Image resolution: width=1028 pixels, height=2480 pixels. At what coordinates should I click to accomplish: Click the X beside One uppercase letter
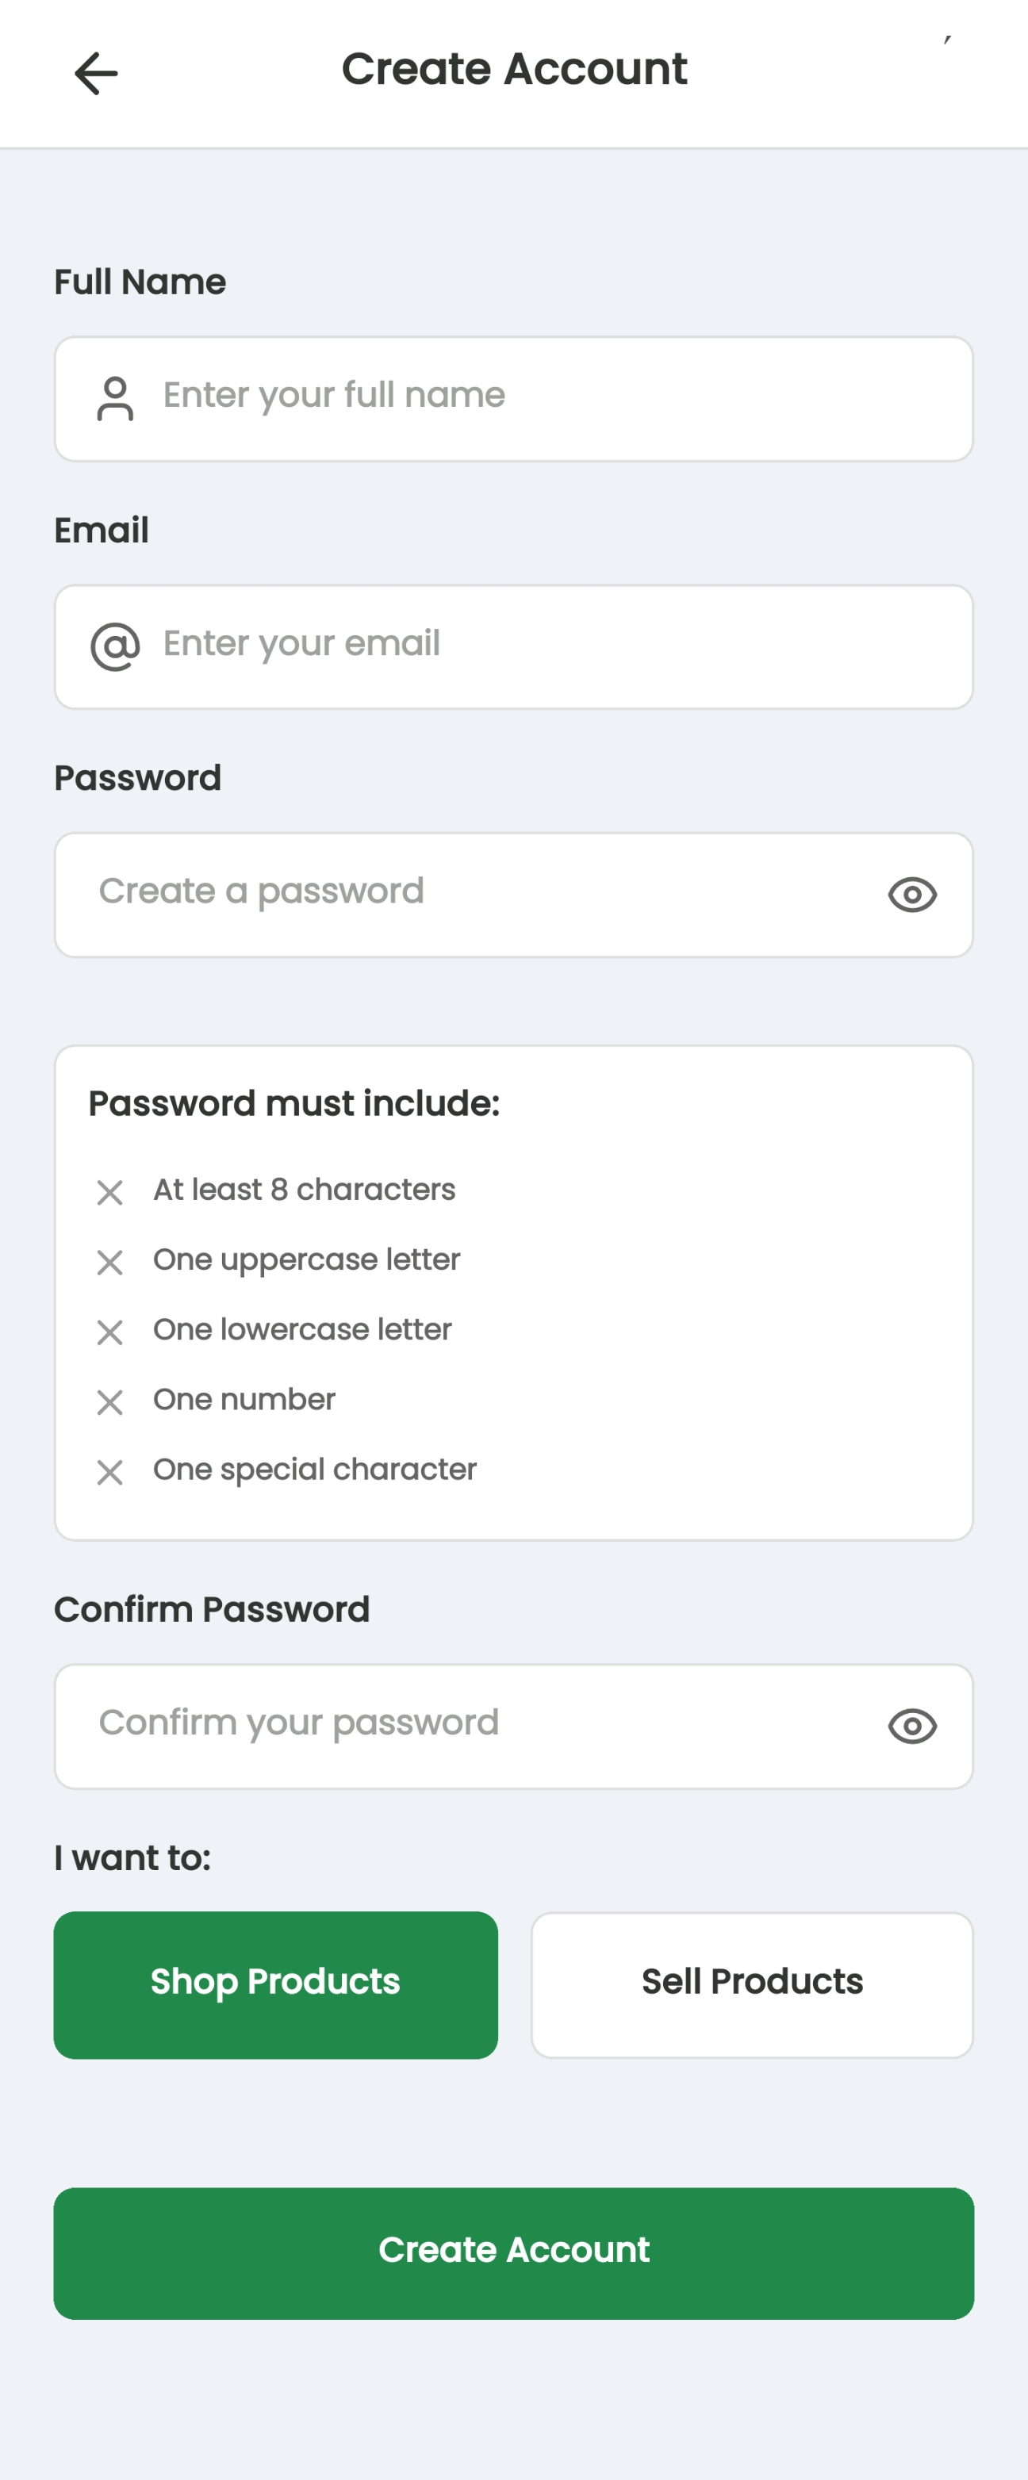(109, 1262)
